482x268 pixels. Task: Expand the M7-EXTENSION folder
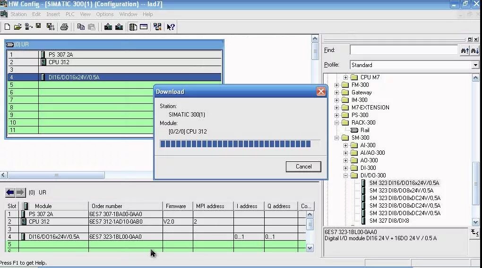(336, 108)
